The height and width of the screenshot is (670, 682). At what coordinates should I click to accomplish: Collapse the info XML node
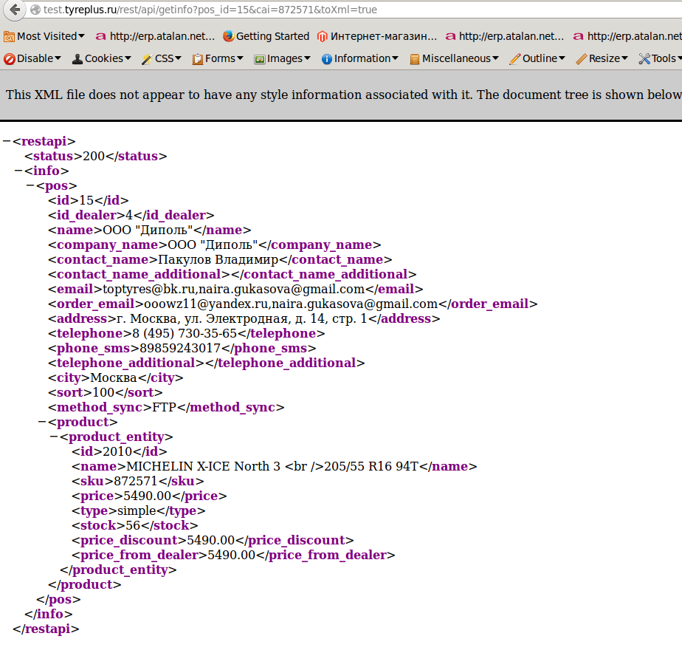[x=18, y=171]
